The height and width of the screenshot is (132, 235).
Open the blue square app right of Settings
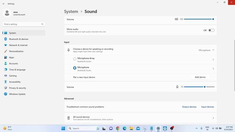pyautogui.click(x=165, y=128)
